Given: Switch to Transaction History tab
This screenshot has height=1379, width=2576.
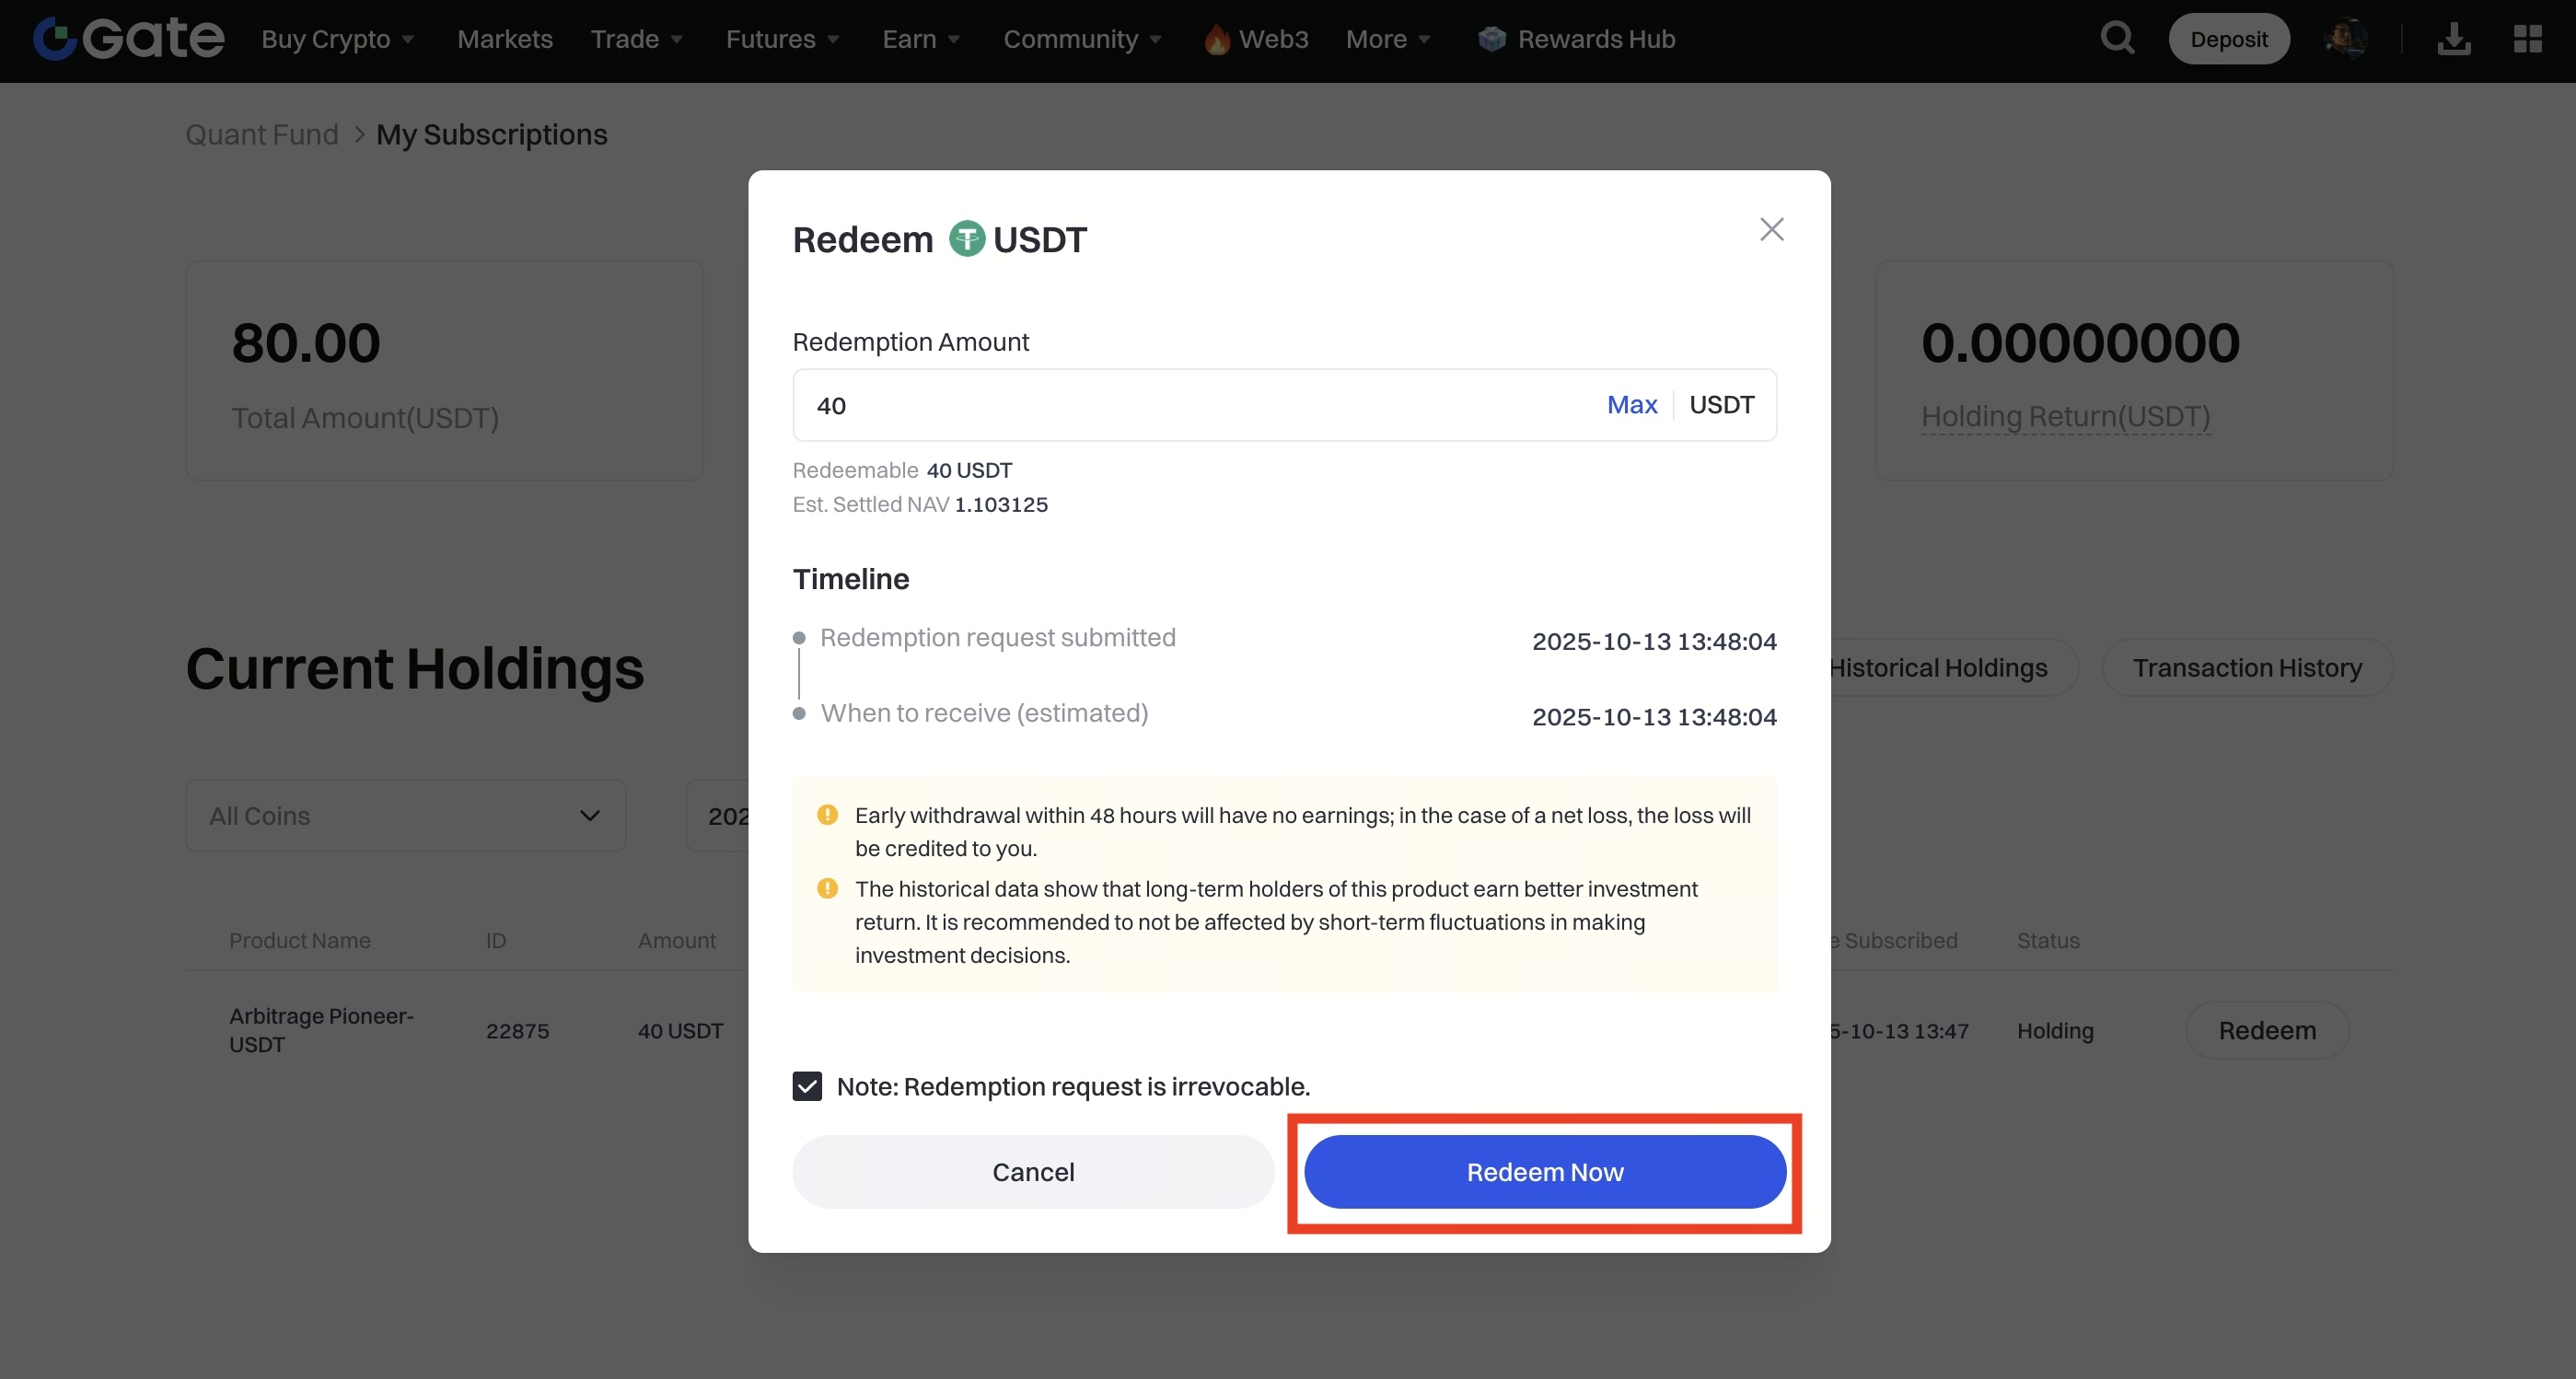Looking at the screenshot, I should (2246, 667).
